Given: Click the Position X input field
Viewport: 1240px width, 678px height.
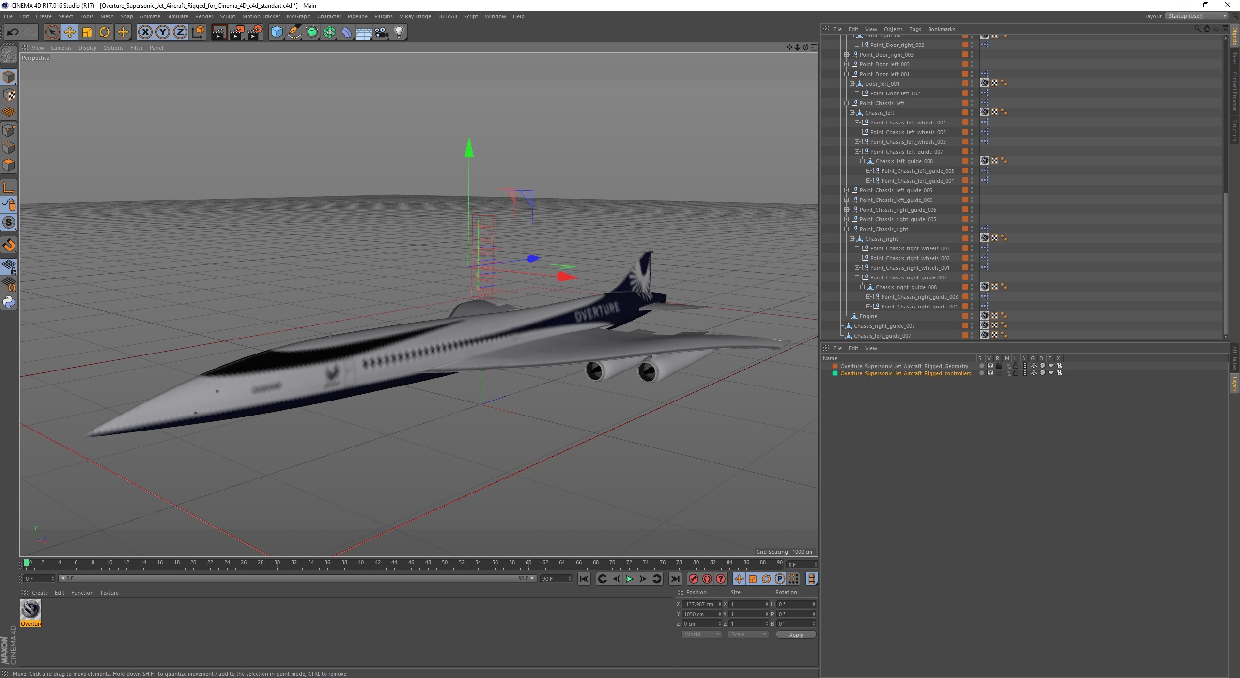Looking at the screenshot, I should point(700,604).
